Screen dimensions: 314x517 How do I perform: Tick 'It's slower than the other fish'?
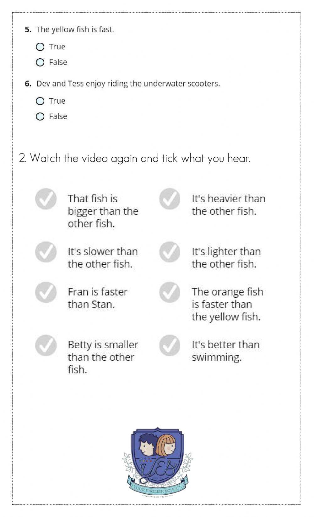[46, 252]
